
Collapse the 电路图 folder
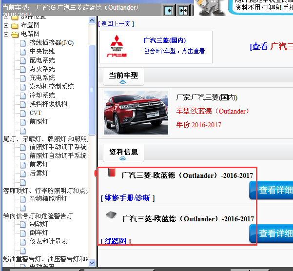tap(6, 34)
